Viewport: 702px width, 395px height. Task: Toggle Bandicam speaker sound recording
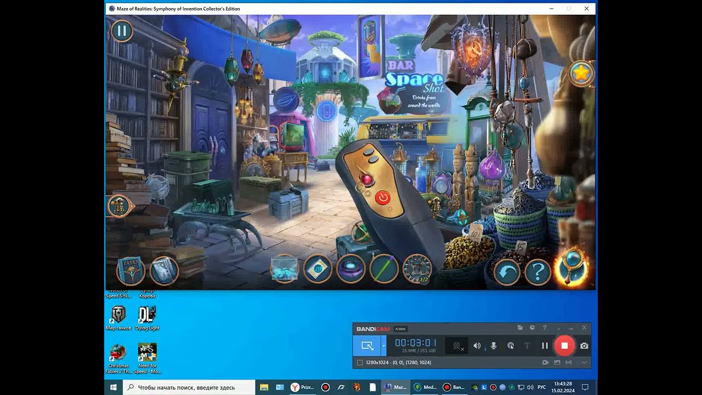[x=477, y=346]
